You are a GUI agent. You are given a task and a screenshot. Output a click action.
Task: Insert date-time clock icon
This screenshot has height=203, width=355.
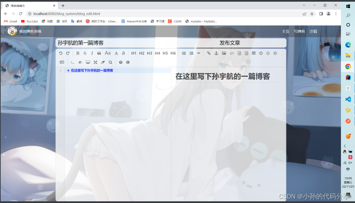click(261, 53)
